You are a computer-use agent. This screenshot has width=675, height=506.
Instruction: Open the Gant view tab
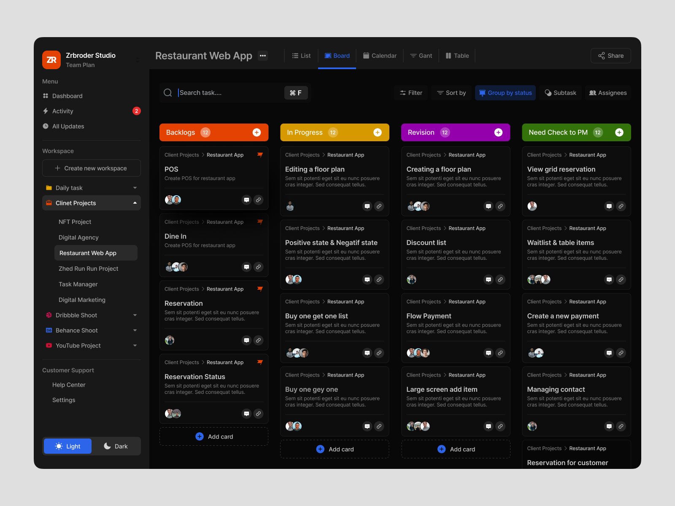(x=421, y=56)
